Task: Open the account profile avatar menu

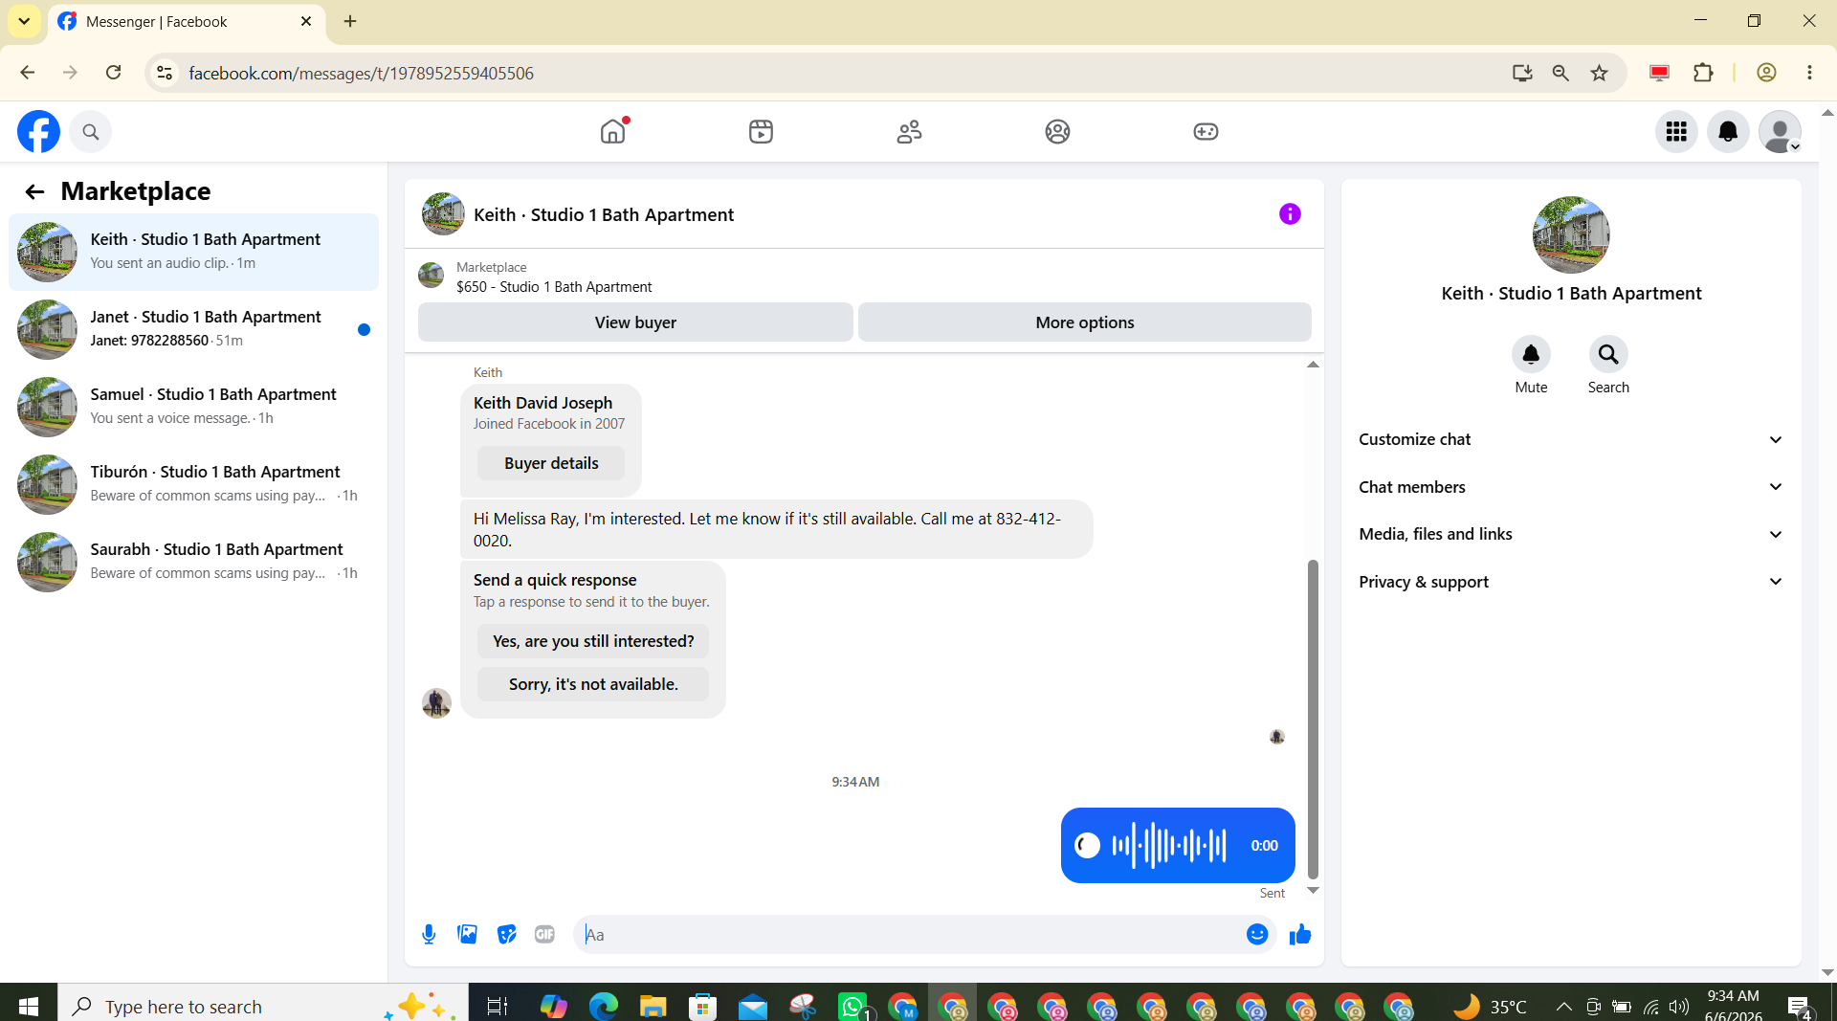Action: pos(1780,131)
